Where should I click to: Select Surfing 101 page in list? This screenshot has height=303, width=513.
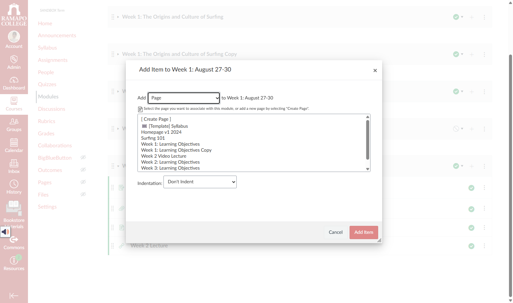click(153, 138)
